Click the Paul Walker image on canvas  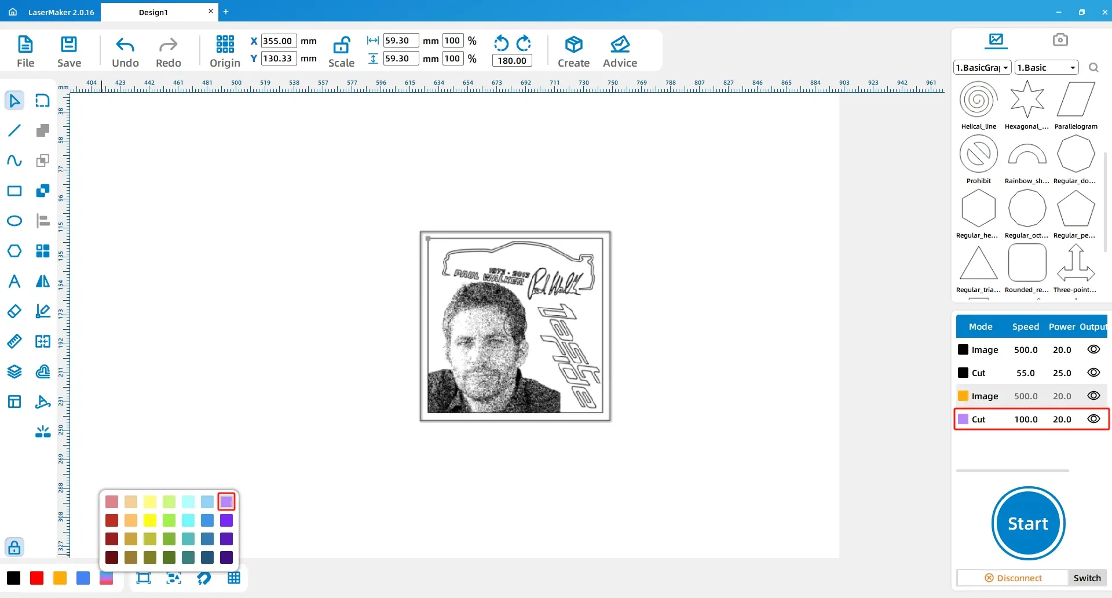(x=515, y=326)
